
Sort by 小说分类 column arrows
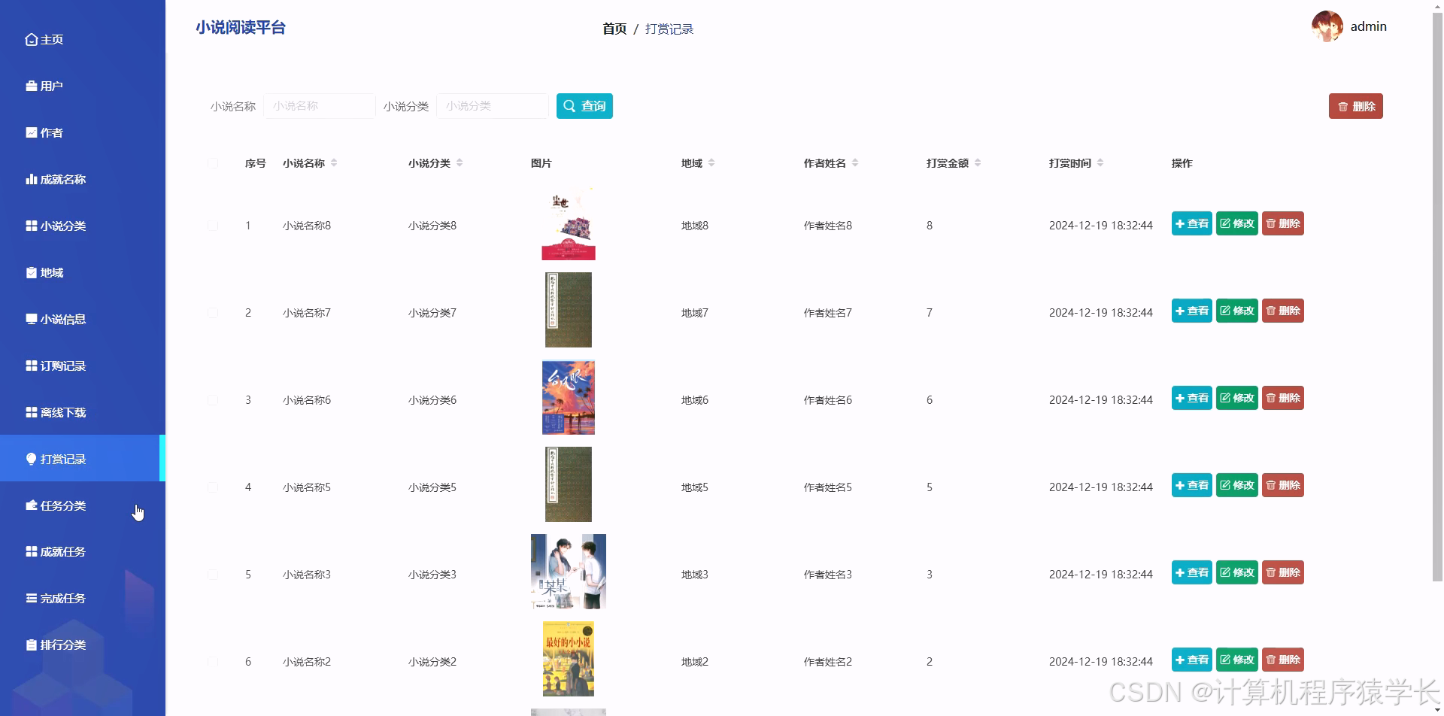pyautogui.click(x=460, y=162)
